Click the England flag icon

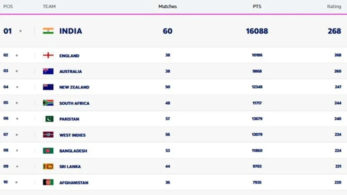[48, 55]
